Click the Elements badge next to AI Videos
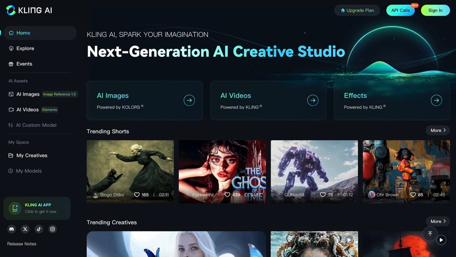456x257 pixels. [x=50, y=110]
